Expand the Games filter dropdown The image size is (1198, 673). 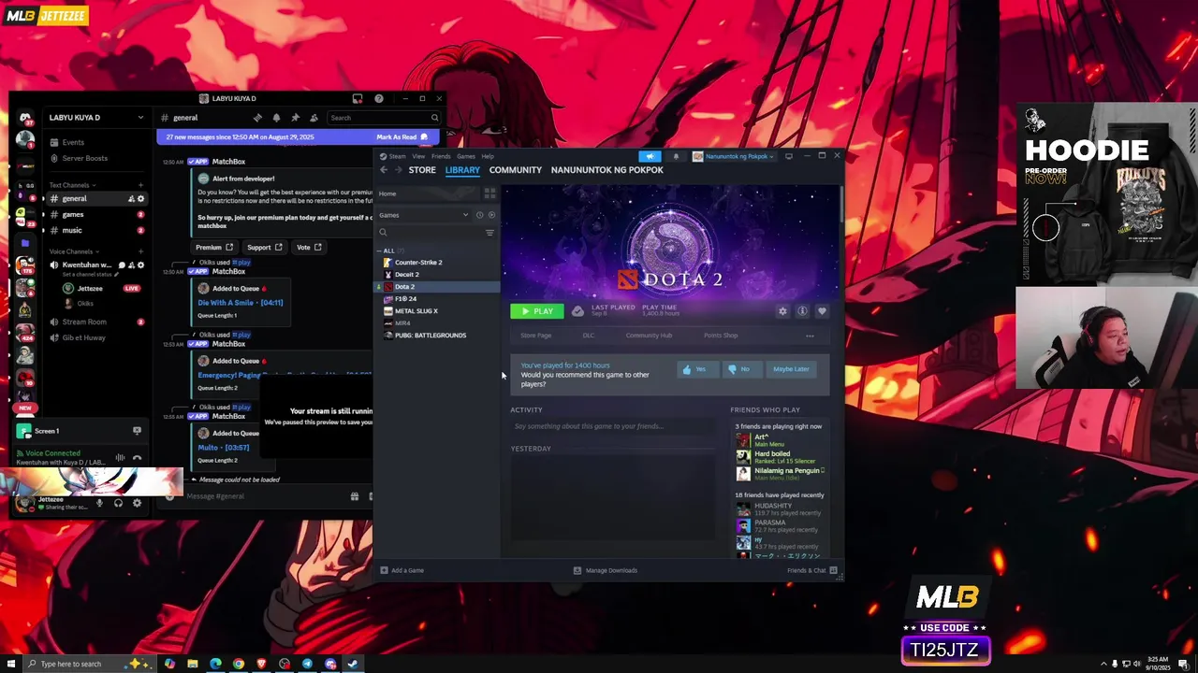coord(424,215)
